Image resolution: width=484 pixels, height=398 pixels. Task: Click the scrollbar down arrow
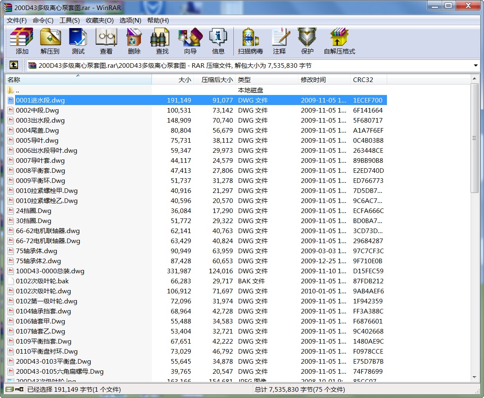[474, 377]
